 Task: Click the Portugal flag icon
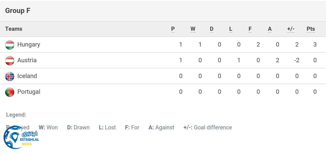[9, 92]
